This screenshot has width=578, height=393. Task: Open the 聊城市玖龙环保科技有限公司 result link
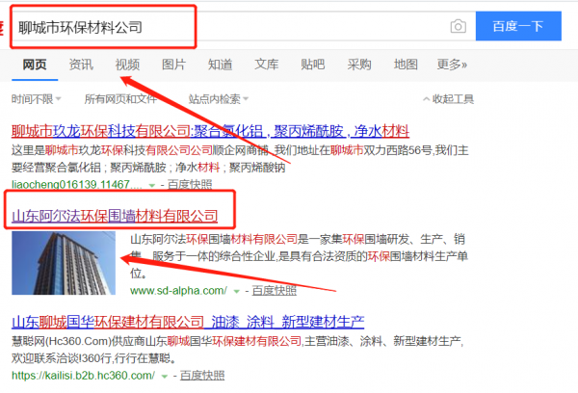(x=210, y=131)
